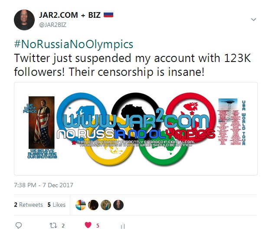The height and width of the screenshot is (241, 272).
Task: Click the retweet count number 2
Action: [63, 226]
